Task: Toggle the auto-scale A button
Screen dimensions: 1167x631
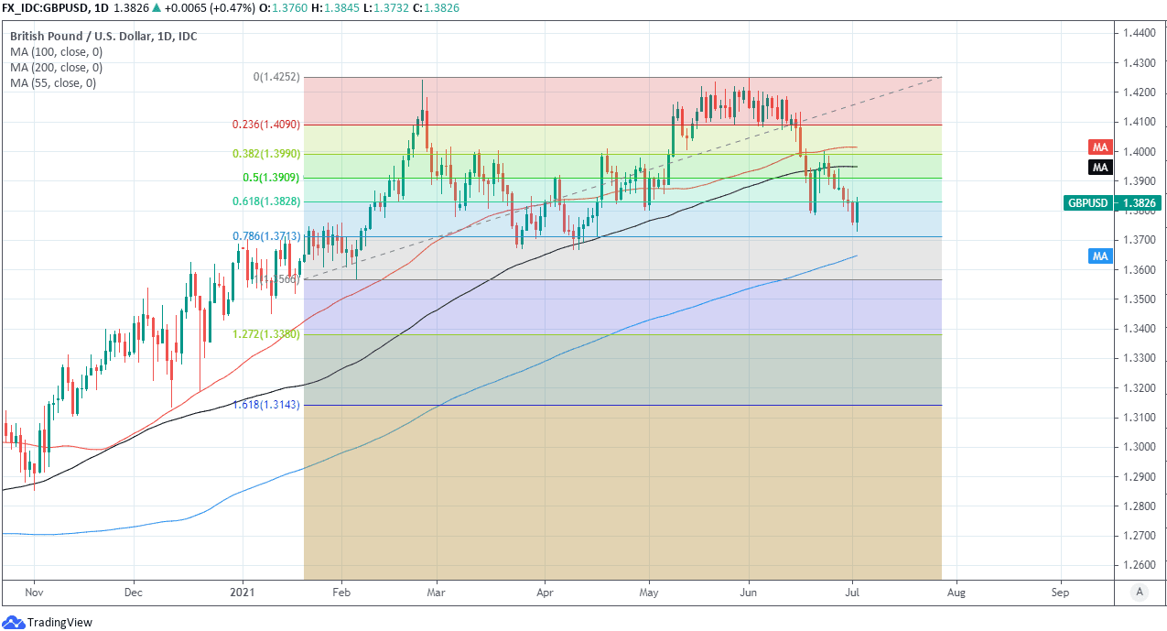Action: click(1140, 592)
